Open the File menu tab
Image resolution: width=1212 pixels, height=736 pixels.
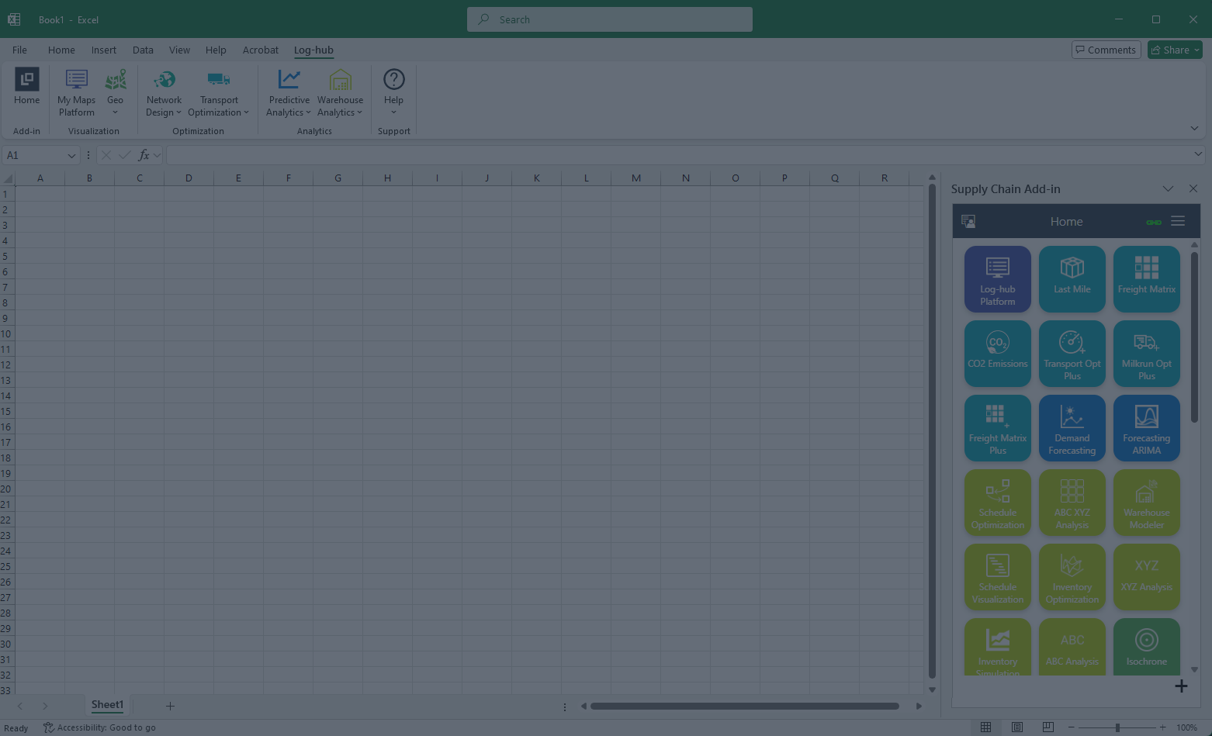click(19, 50)
